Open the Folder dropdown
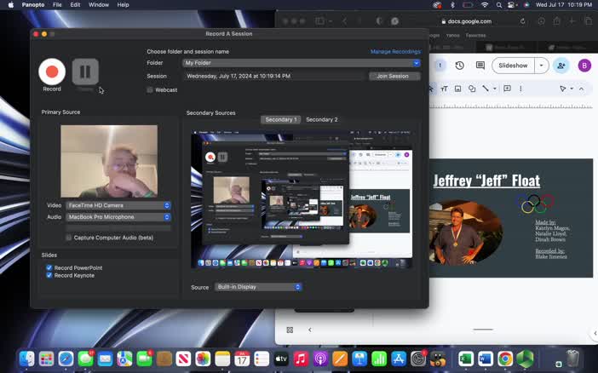The image size is (598, 373). click(x=302, y=63)
